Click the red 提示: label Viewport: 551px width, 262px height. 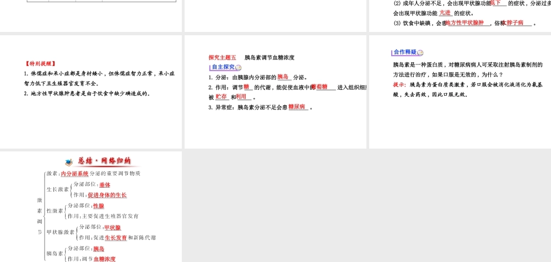pos(399,85)
